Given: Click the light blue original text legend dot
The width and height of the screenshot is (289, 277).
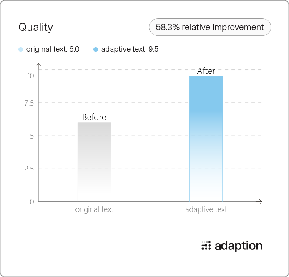Looking at the screenshot, I should click(21, 49).
